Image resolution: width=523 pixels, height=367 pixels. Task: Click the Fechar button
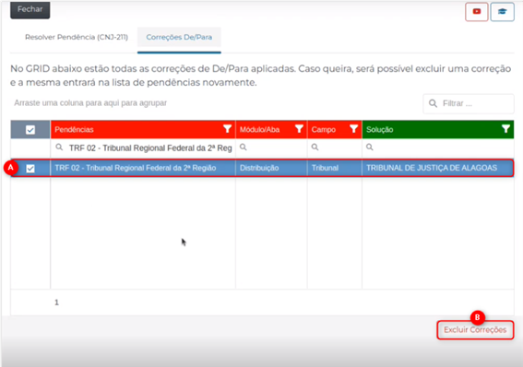click(x=30, y=9)
